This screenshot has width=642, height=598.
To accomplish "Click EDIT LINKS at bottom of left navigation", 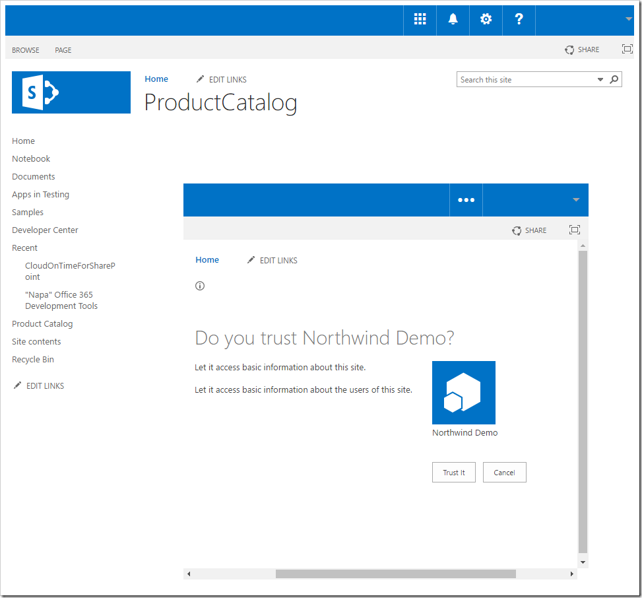I will [x=45, y=386].
